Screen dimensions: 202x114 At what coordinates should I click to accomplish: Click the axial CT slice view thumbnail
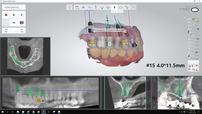coord(25,56)
